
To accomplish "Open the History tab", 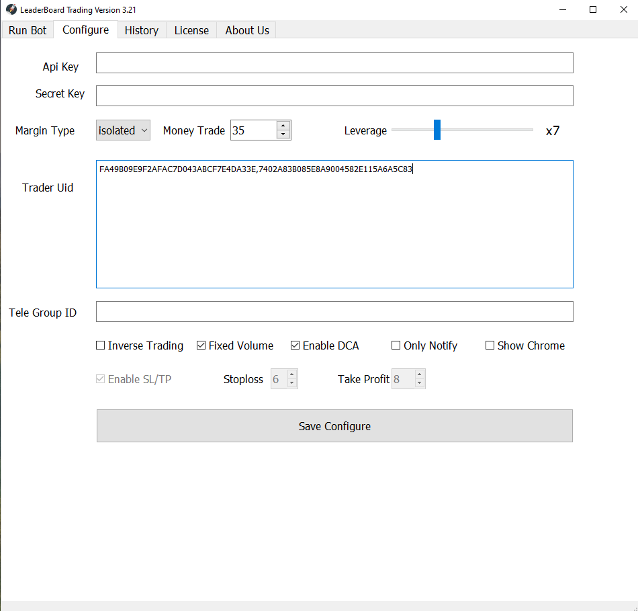I will (x=141, y=30).
